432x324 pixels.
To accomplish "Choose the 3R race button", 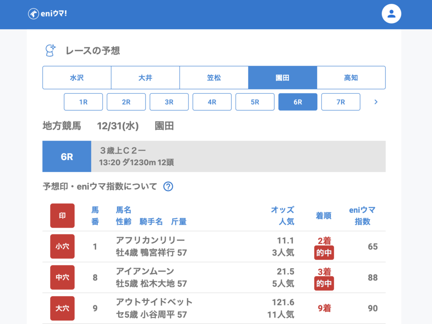I will [169, 102].
